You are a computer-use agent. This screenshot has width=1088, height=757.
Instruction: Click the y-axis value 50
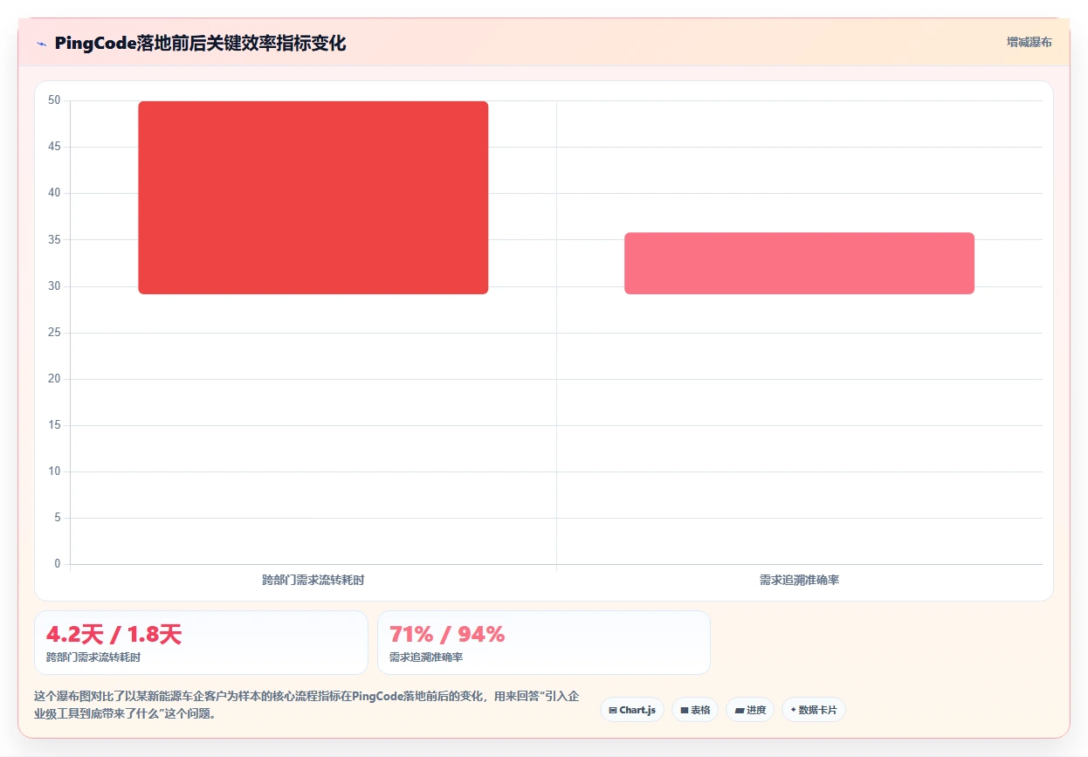point(54,100)
